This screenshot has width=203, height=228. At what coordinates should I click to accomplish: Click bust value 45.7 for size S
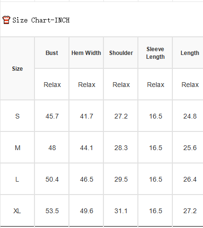click(52, 116)
